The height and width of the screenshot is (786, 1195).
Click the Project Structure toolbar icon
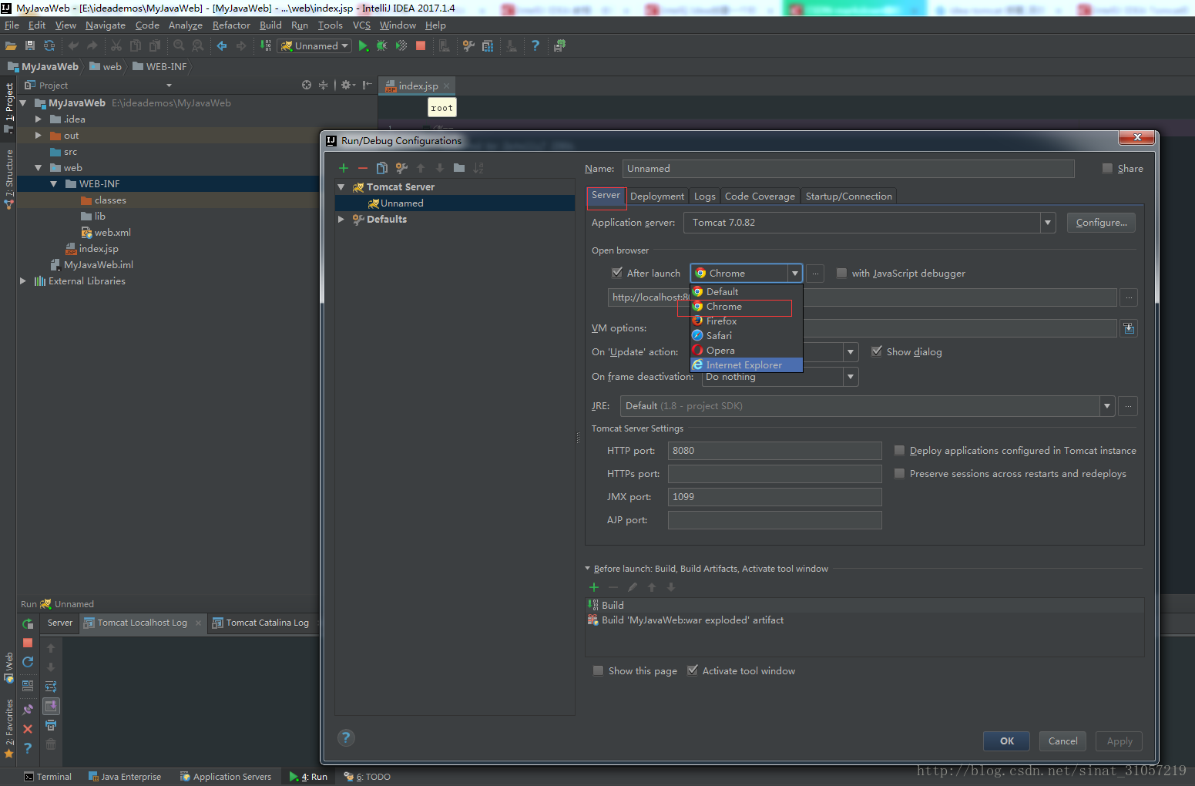point(488,46)
